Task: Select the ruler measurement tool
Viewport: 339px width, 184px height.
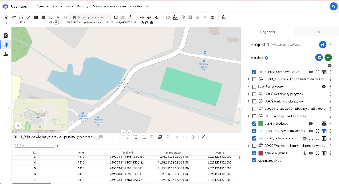Action: [29, 17]
